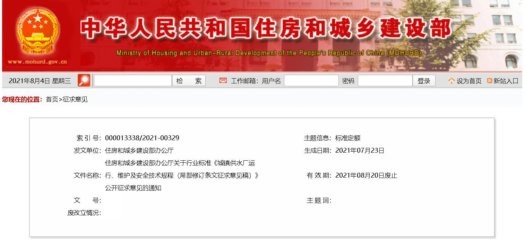Click the 密码 password input field
525x242 pixels.
(385, 81)
